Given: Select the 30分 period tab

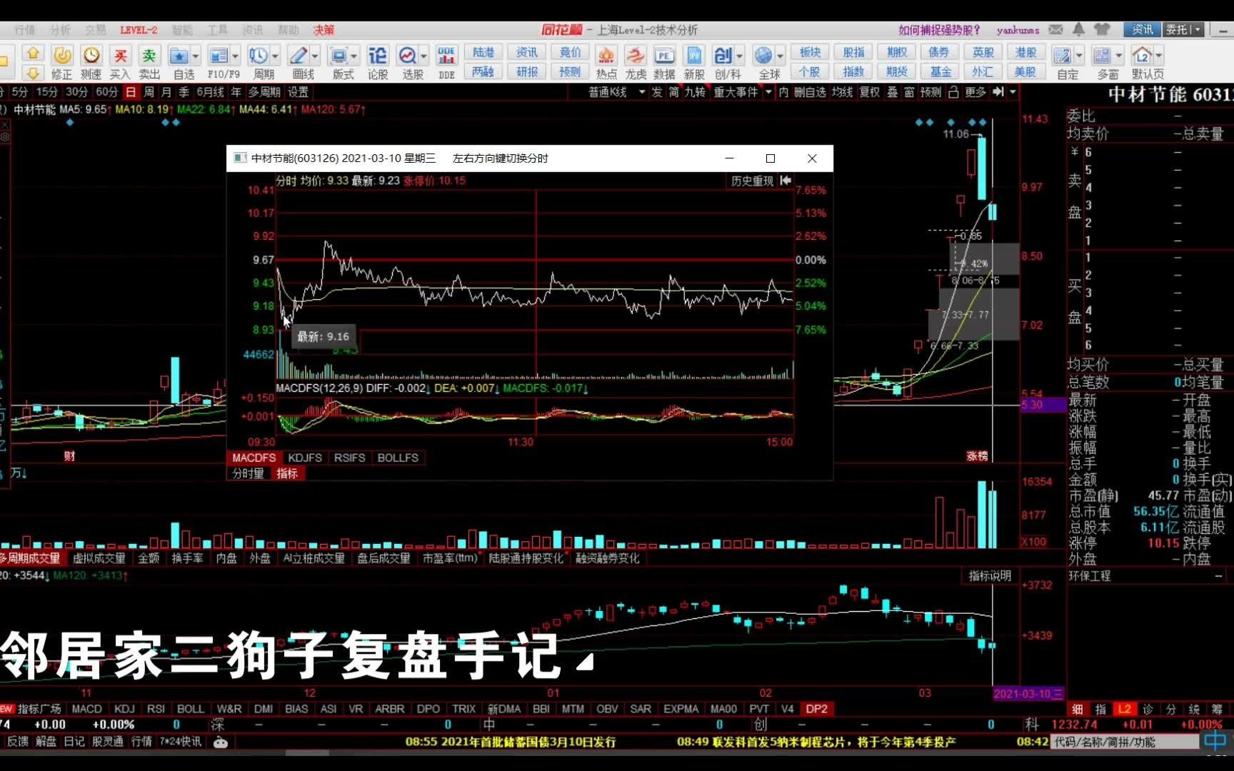Looking at the screenshot, I should [x=76, y=92].
